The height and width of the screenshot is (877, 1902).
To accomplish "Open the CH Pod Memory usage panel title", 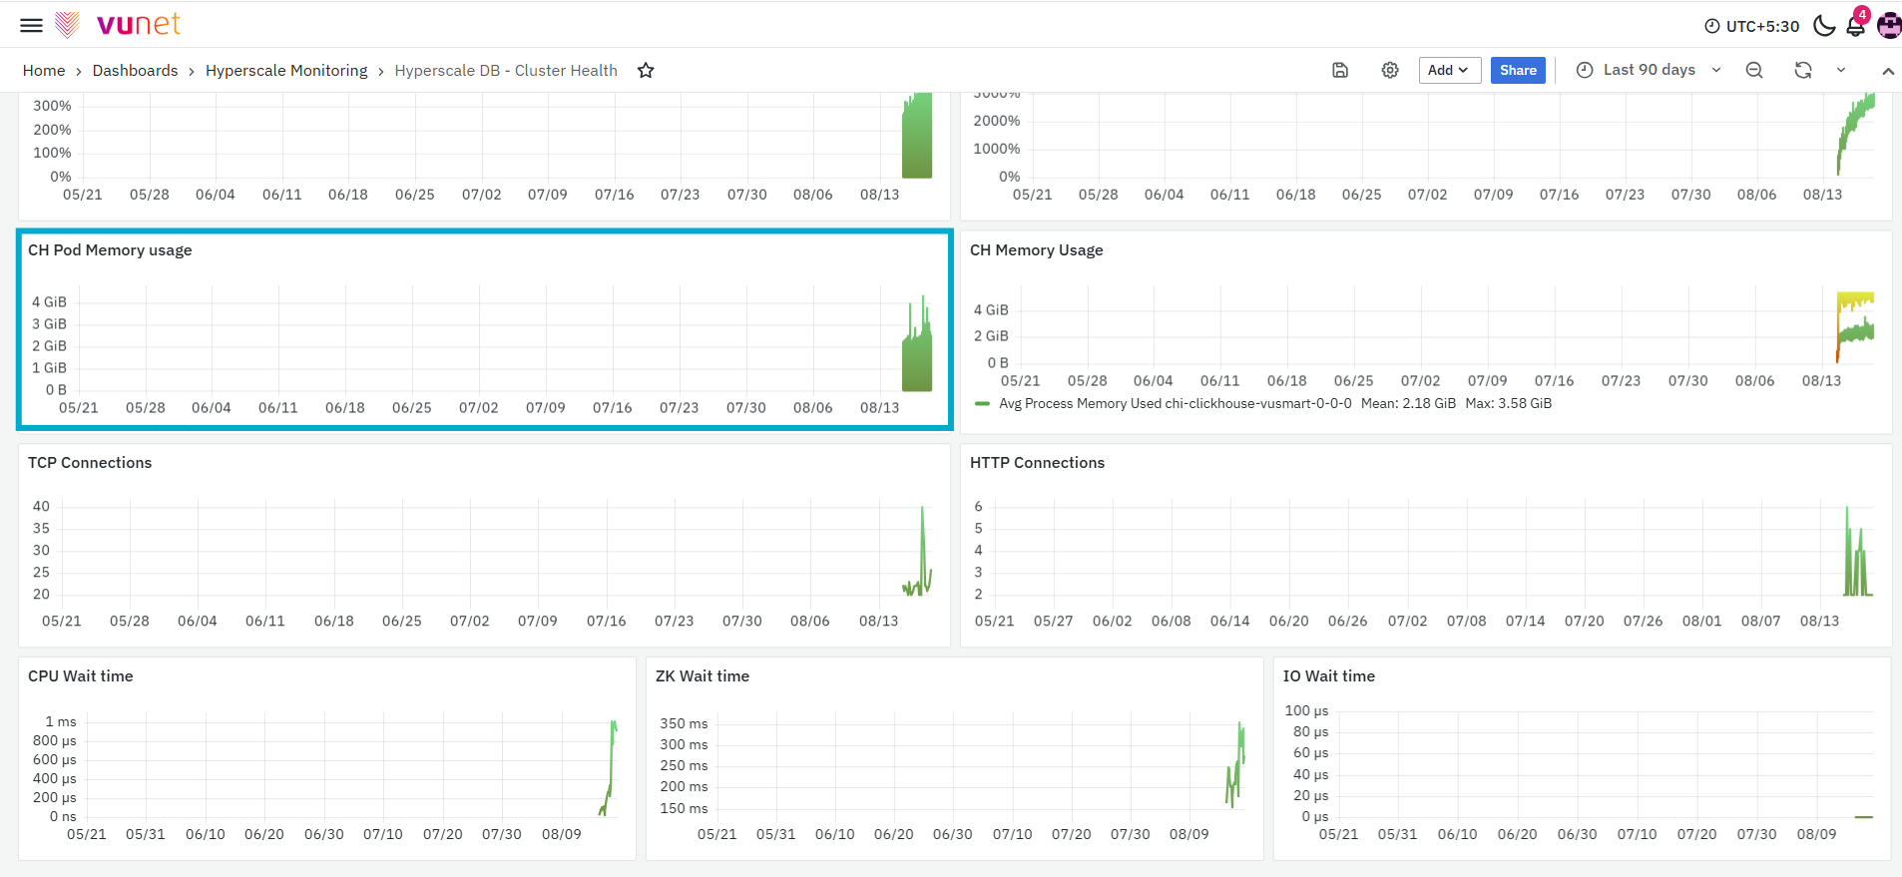I will click(x=110, y=250).
